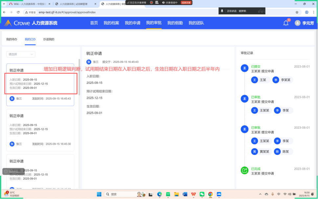Switch to the 我的待办 tab
318x199 pixels.
[12, 39]
